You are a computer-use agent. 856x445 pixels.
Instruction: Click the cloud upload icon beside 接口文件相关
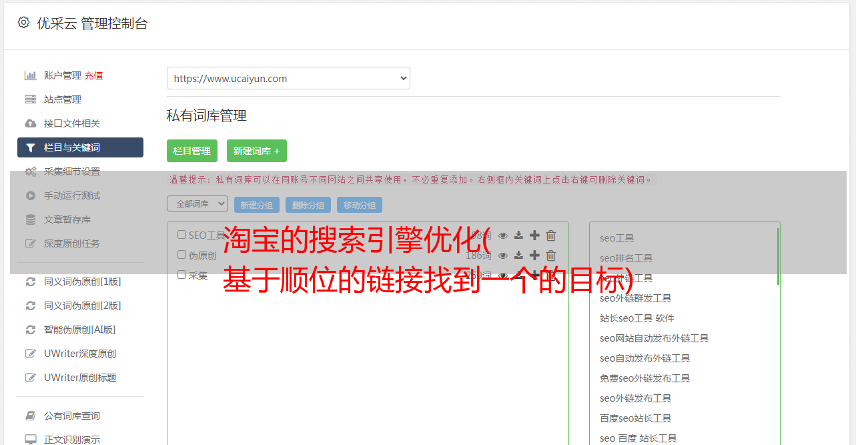click(x=30, y=123)
